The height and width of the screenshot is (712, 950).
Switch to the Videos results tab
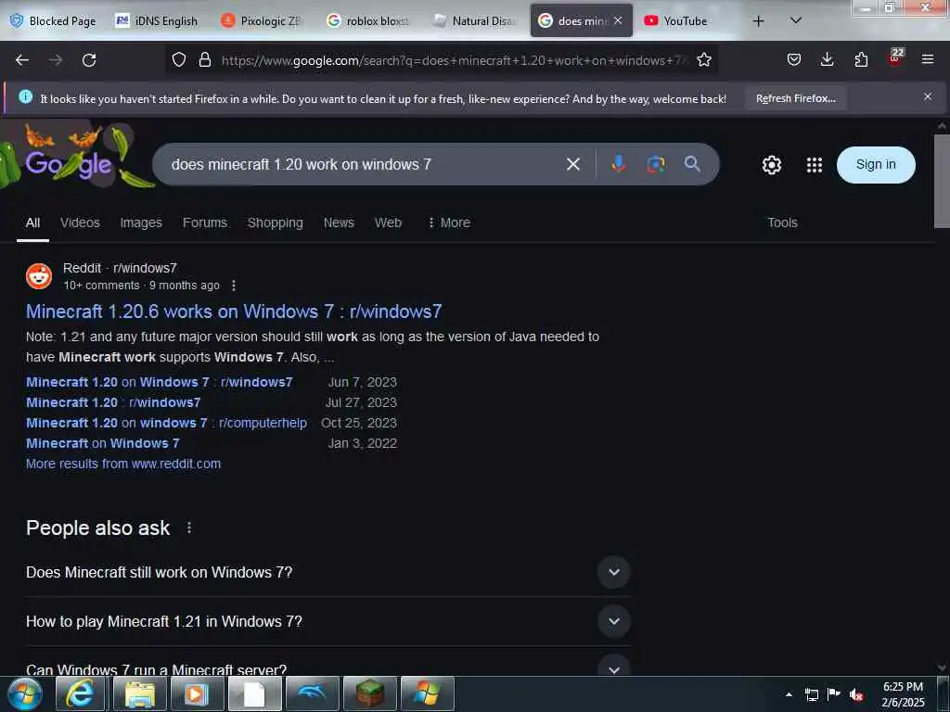[x=80, y=222]
